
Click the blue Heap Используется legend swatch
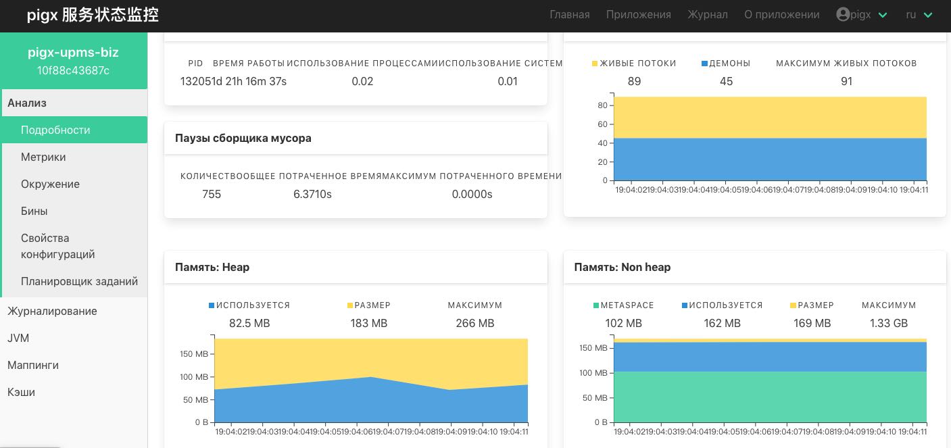click(x=212, y=305)
